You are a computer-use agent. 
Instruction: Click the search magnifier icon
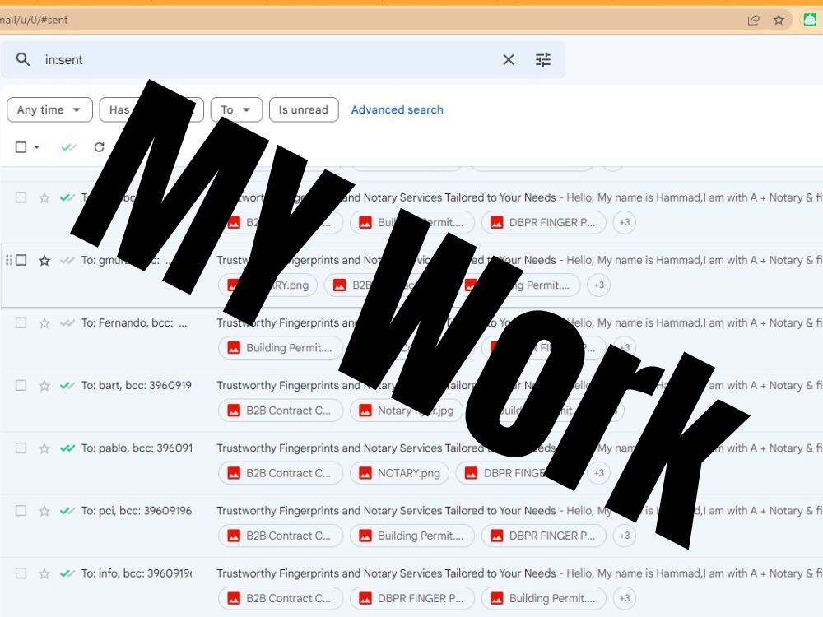pyautogui.click(x=22, y=59)
